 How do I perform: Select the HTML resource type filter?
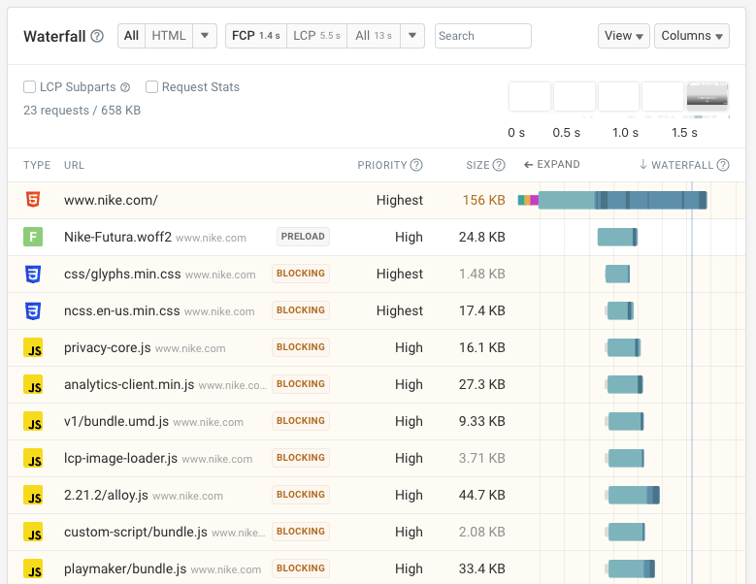(169, 36)
